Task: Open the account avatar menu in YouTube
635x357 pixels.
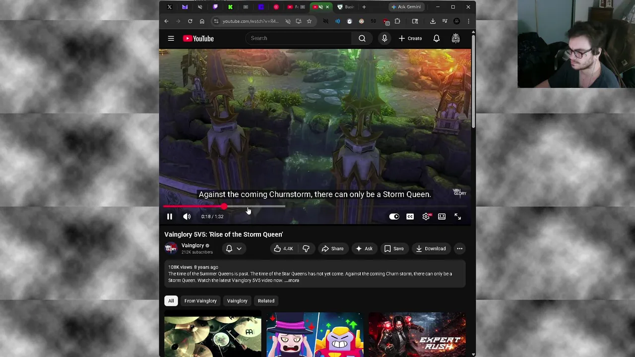Action: [x=456, y=38]
